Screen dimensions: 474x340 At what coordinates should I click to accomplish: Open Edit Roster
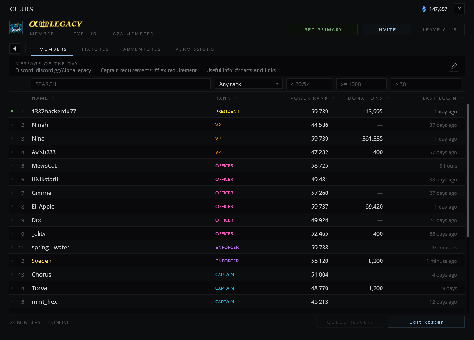[x=426, y=322]
